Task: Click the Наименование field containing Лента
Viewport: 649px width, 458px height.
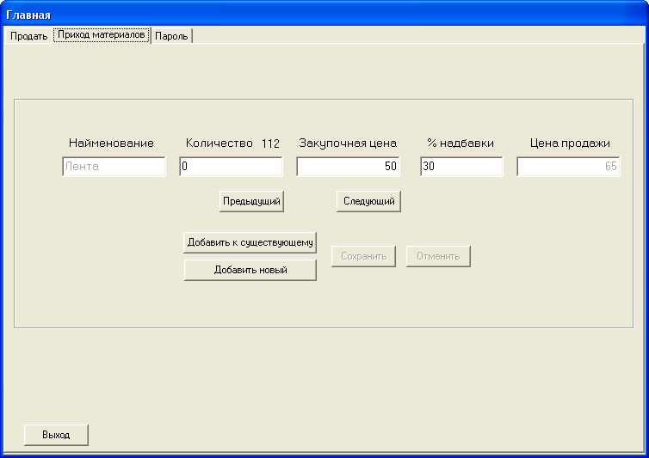Action: 114,166
